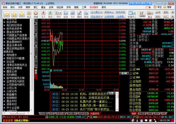Open the 分析 menu
The width and height of the screenshot is (176, 124).
point(20,7)
